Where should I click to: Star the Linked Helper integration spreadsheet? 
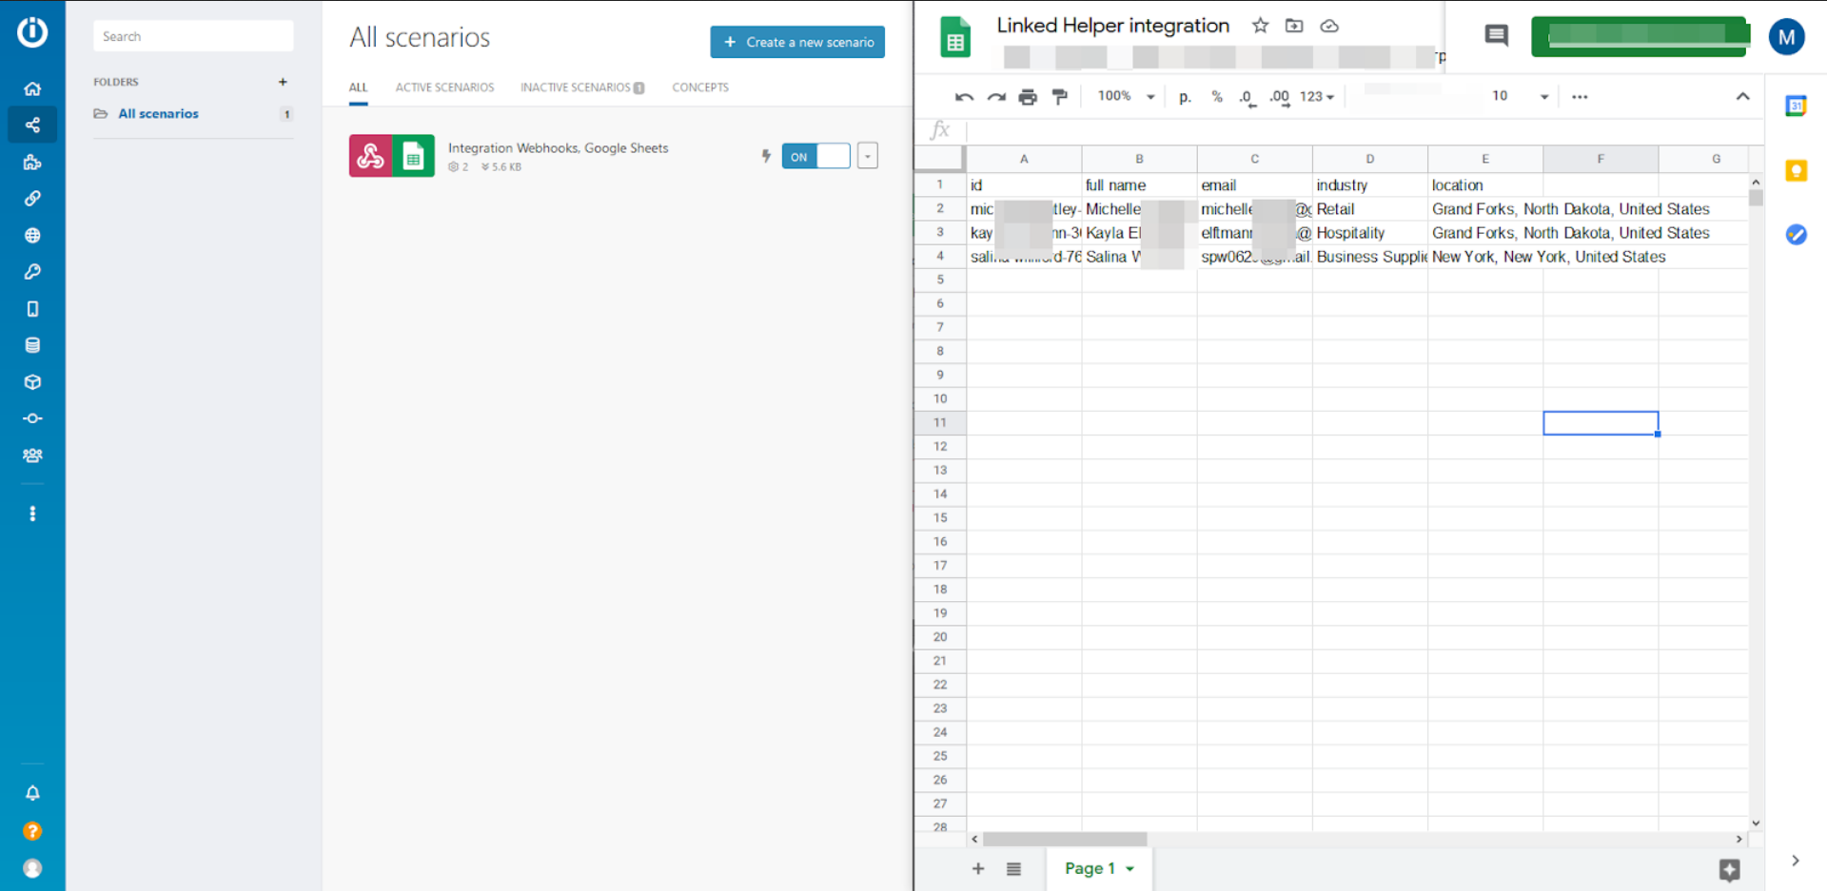coord(1260,26)
